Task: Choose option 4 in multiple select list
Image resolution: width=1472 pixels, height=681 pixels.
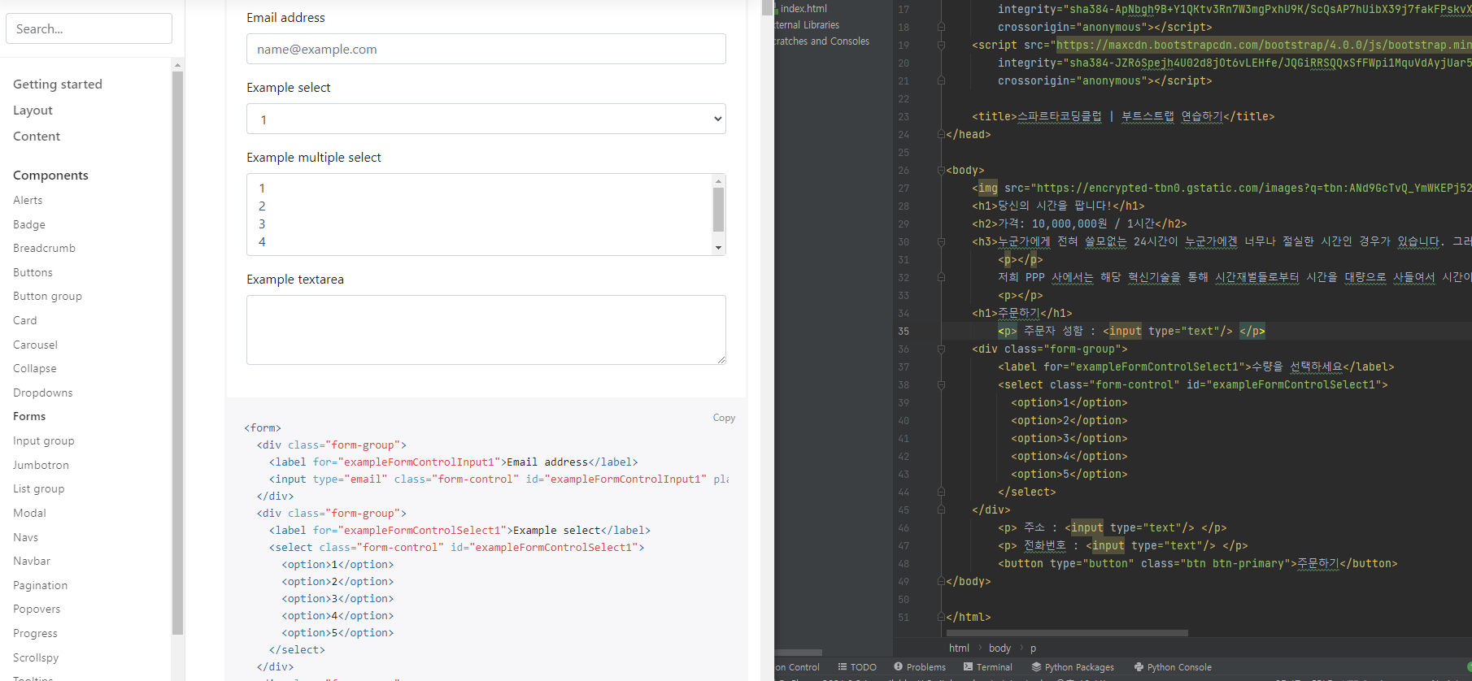Action: tap(479, 242)
